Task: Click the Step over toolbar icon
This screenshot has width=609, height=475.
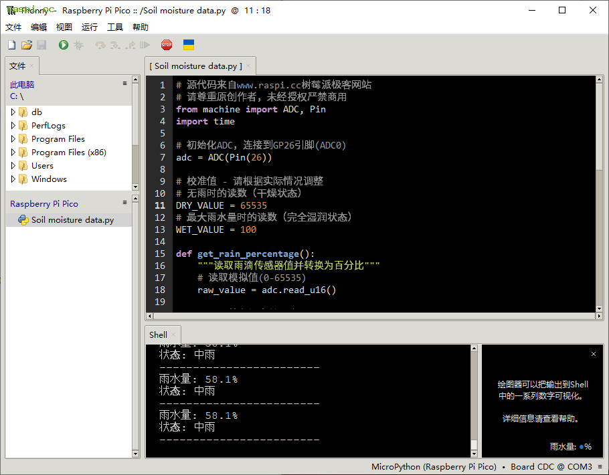Action: tap(100, 45)
